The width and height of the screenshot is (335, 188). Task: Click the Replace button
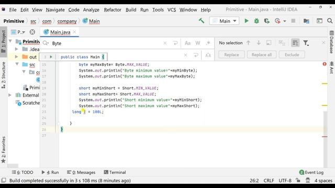(x=231, y=55)
